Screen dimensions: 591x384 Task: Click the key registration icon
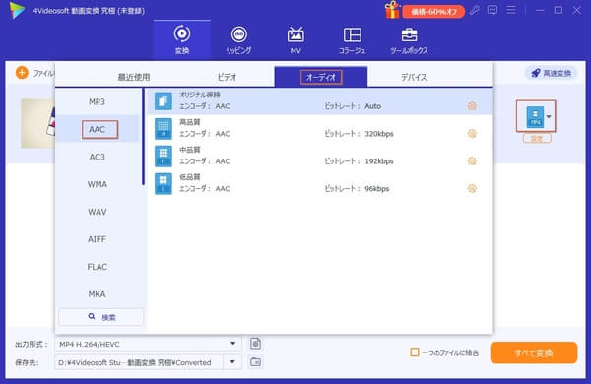coord(475,10)
